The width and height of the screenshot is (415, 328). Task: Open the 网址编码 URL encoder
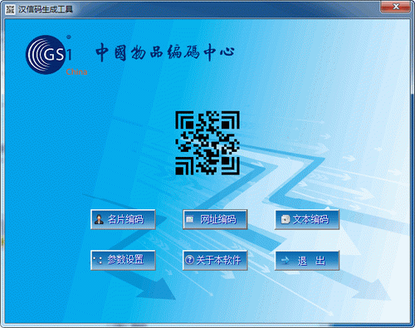pyautogui.click(x=215, y=219)
